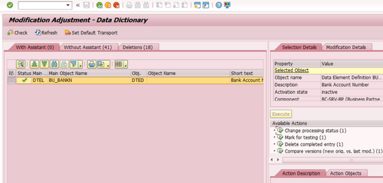383x183 pixels.
Task: Open Help via question mark icon
Action: pyautogui.click(x=218, y=5)
